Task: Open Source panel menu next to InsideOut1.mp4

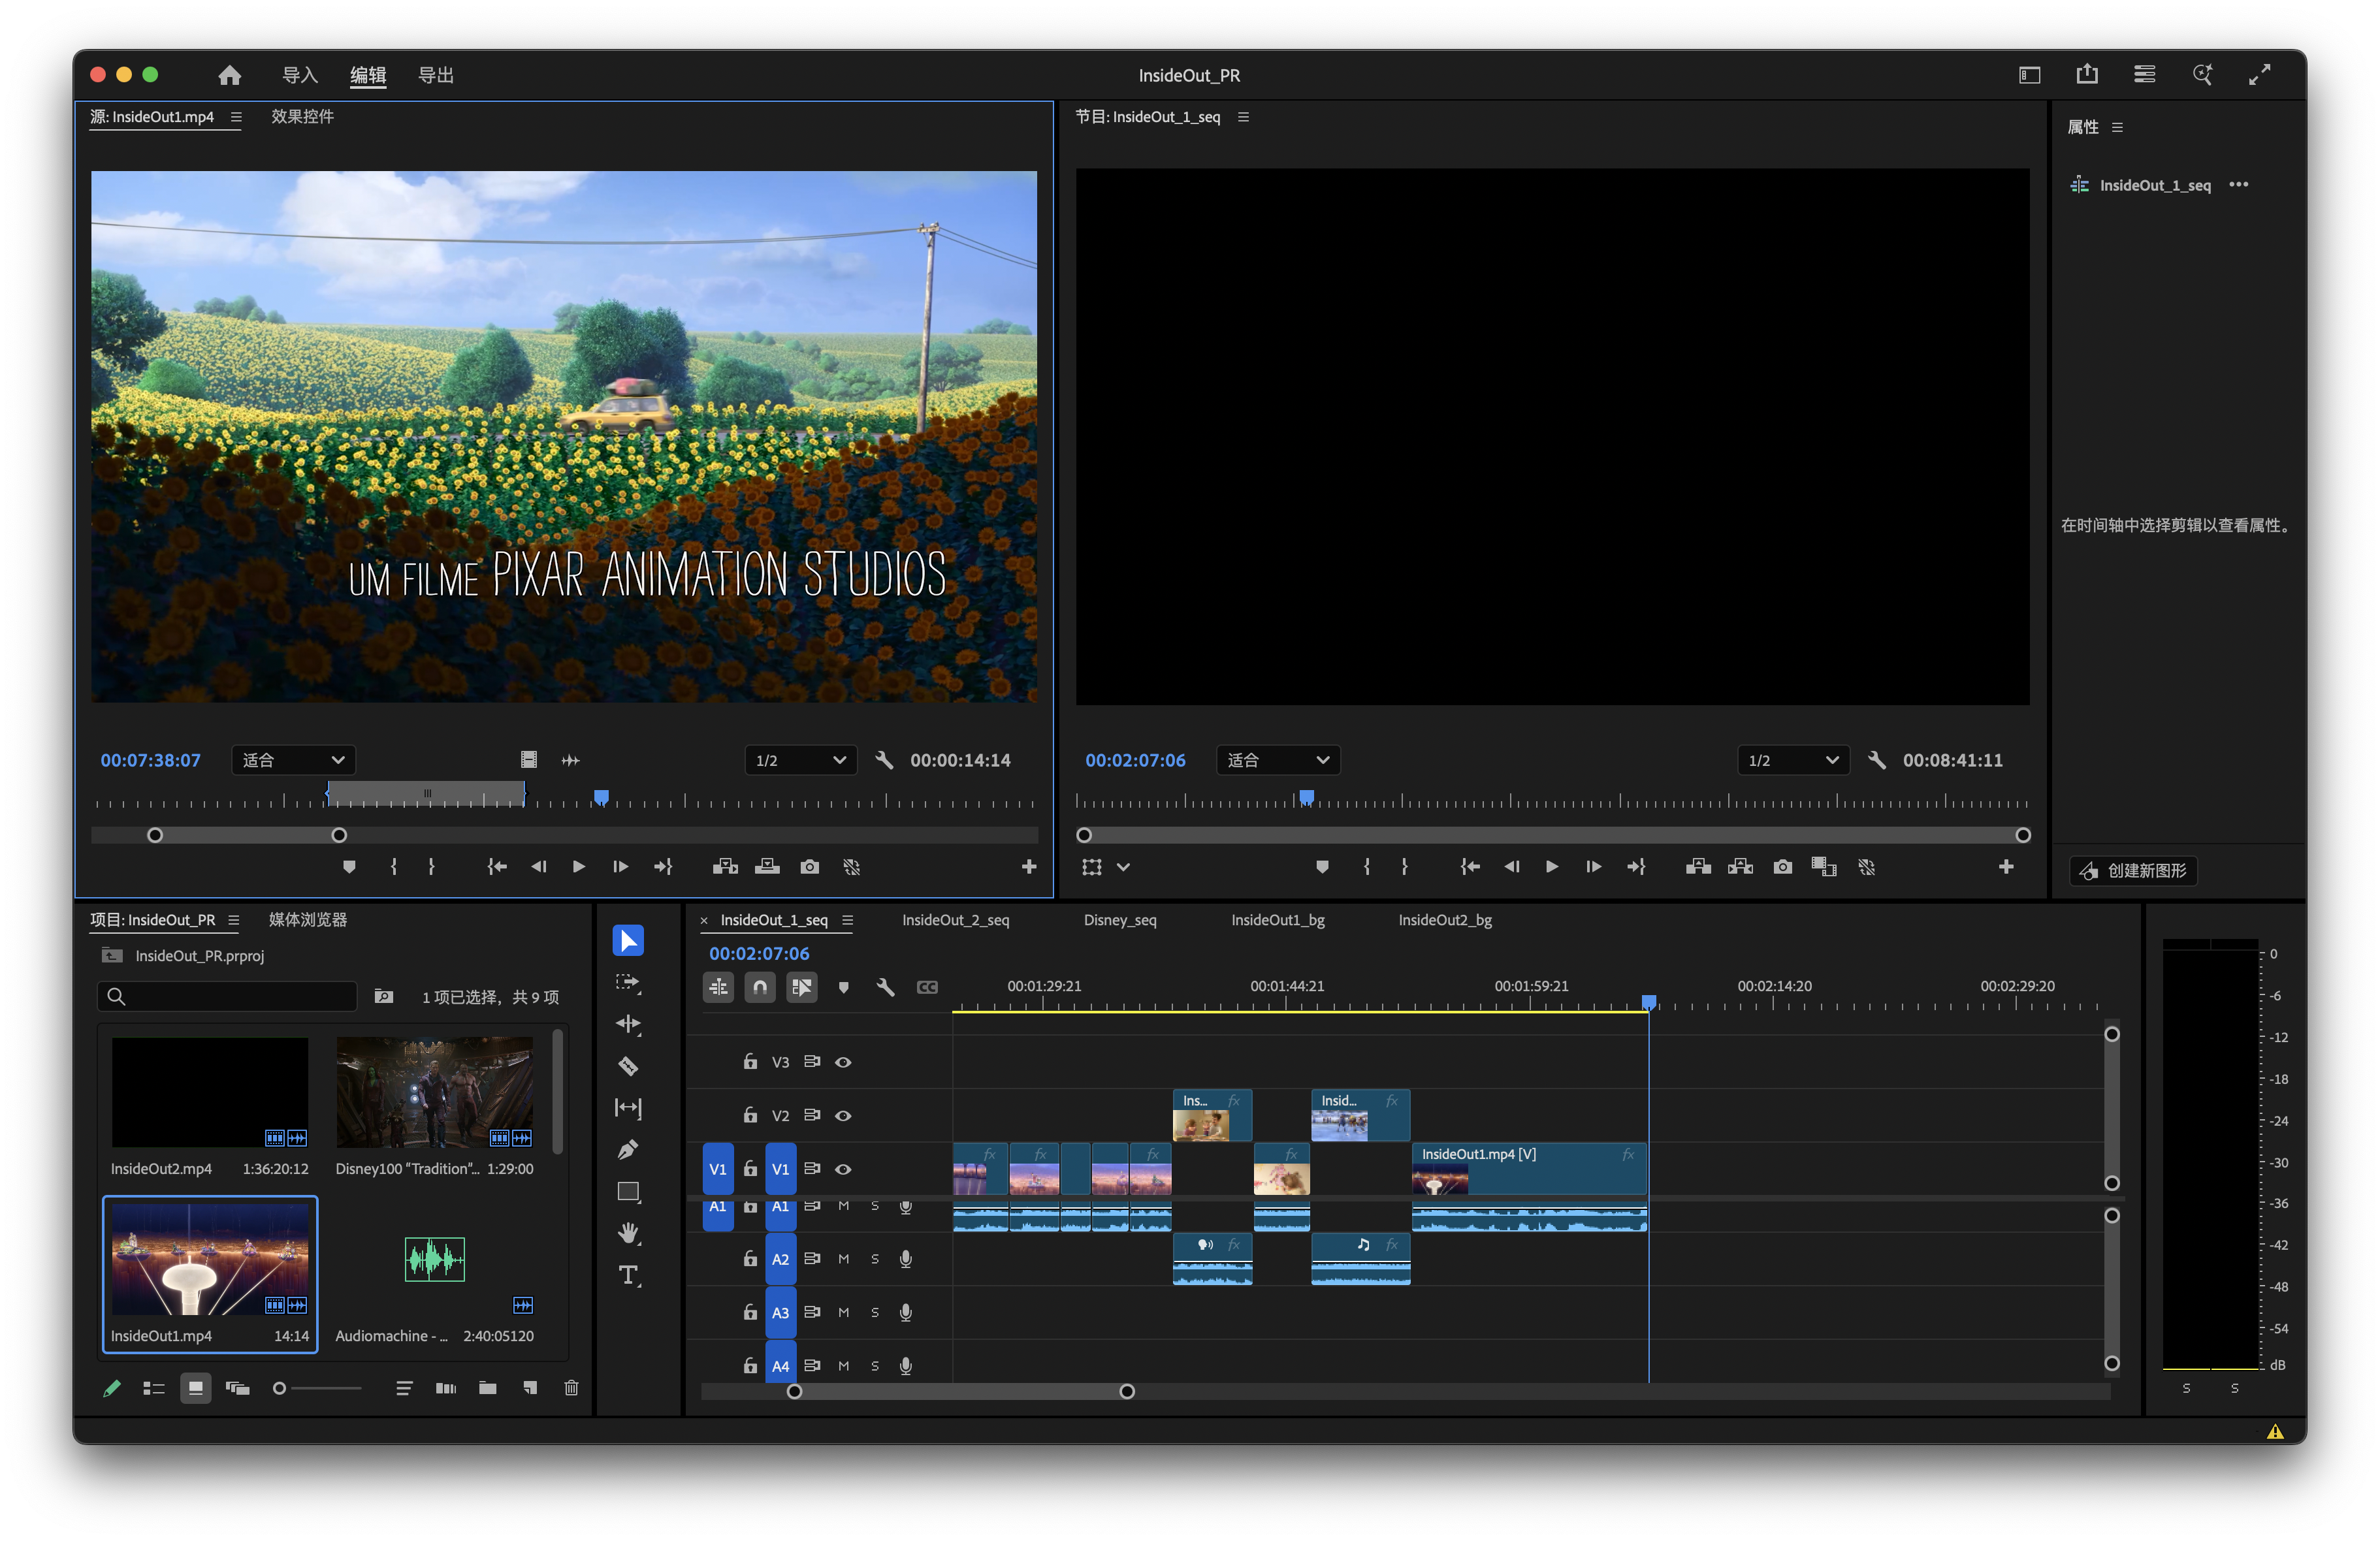Action: [x=236, y=117]
